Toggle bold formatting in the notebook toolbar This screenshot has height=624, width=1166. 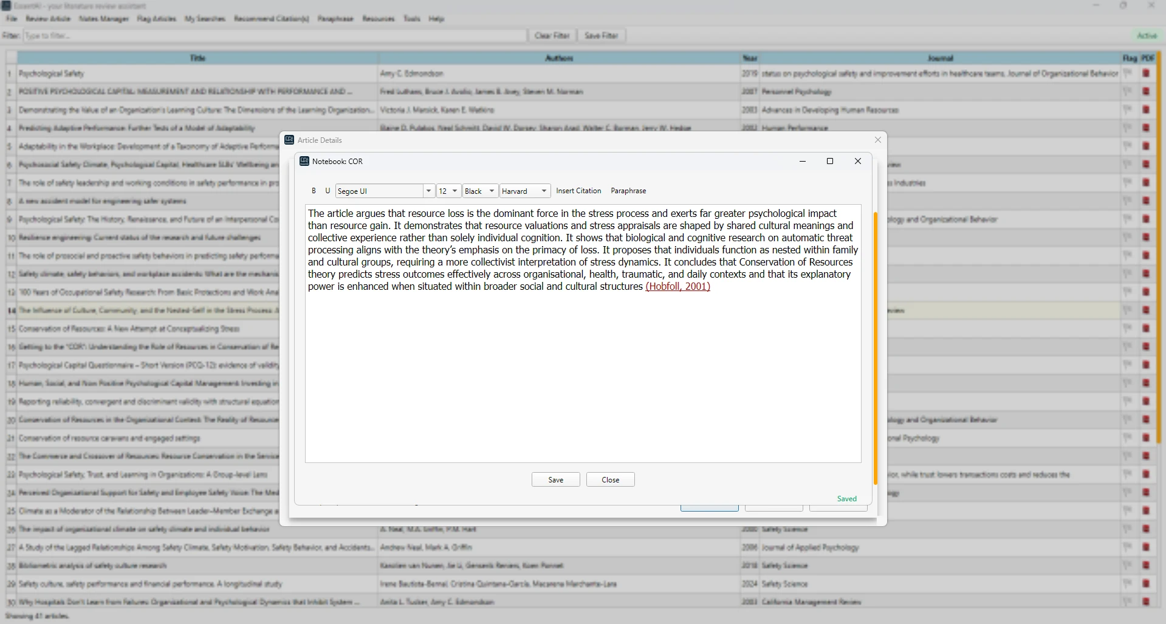click(314, 191)
